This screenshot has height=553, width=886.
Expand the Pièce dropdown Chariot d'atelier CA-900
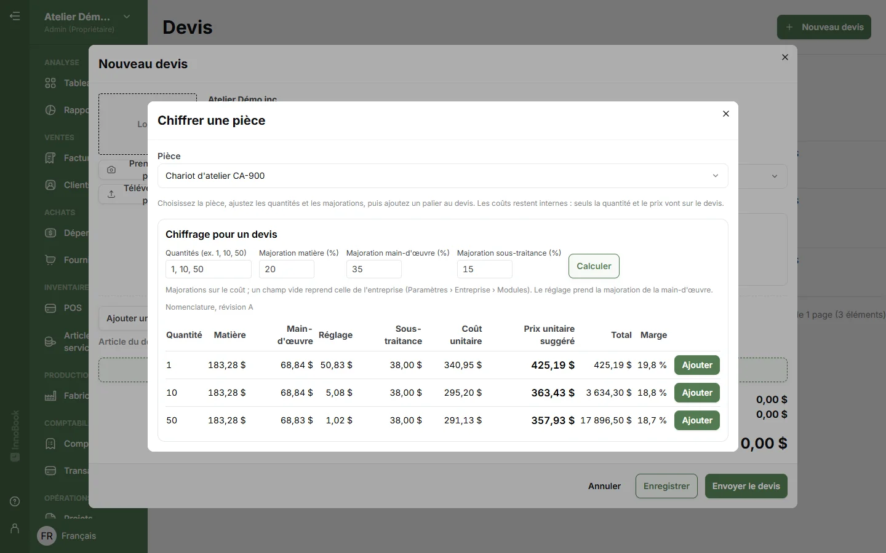(443, 176)
